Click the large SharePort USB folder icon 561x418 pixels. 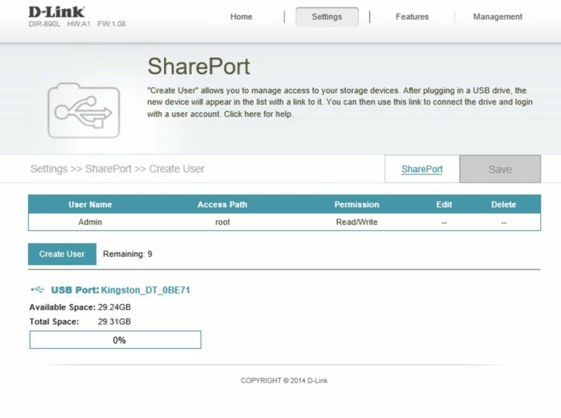tap(83, 110)
